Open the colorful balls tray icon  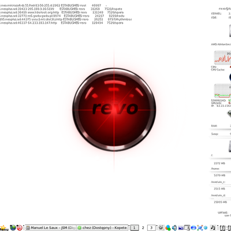tap(168, 228)
